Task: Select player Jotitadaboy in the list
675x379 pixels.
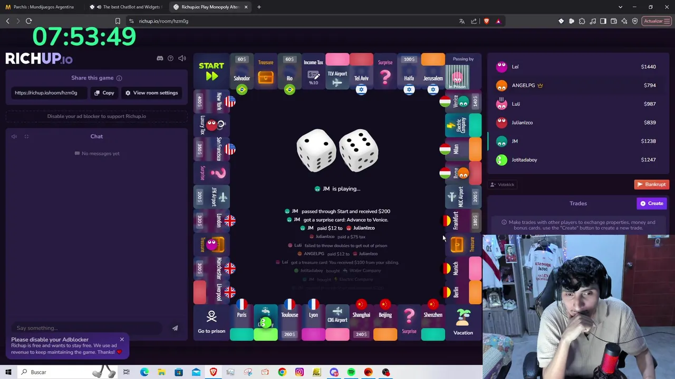Action: coord(578,159)
